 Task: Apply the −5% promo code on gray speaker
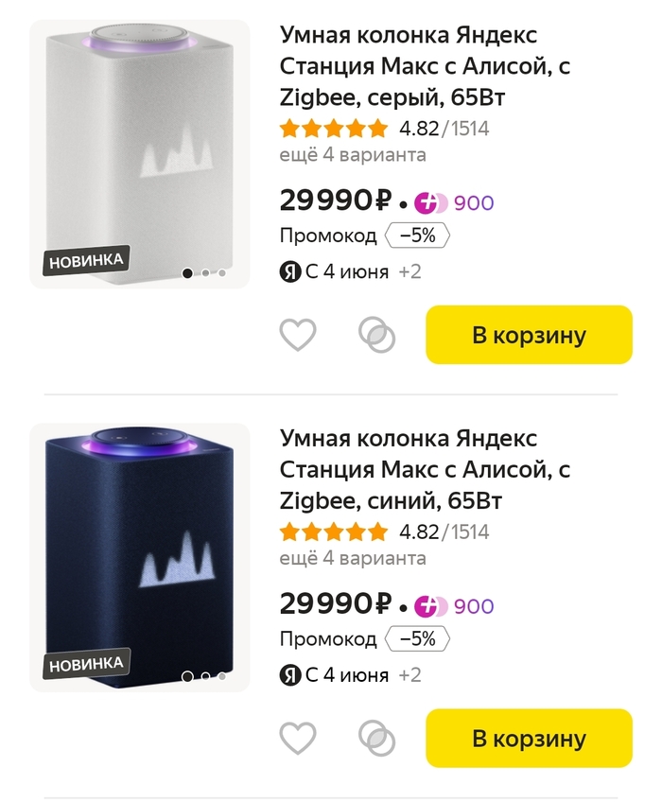[x=417, y=236]
